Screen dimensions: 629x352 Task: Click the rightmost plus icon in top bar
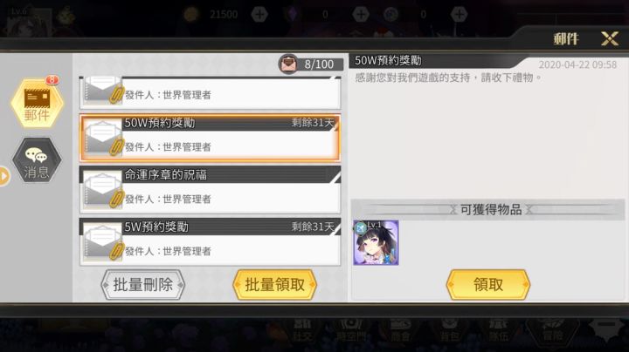[x=459, y=15]
